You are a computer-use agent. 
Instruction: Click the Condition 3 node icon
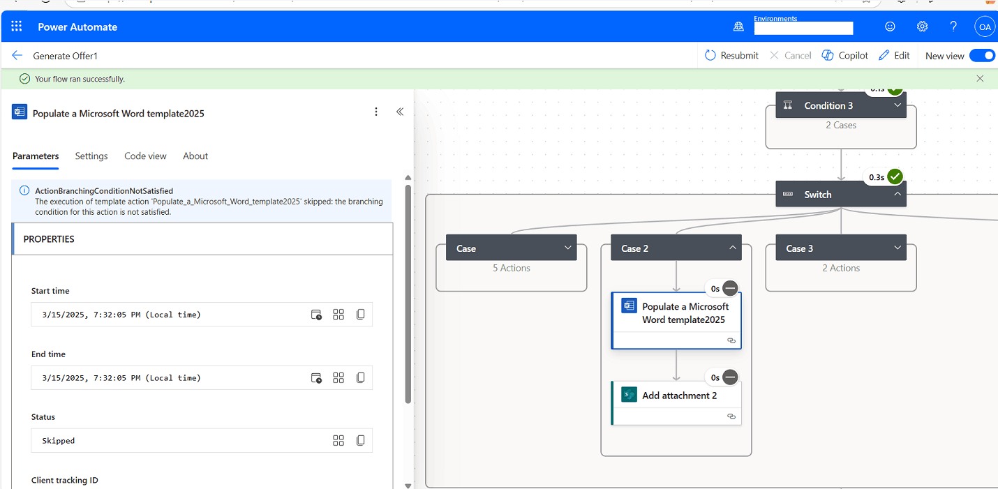[788, 105]
